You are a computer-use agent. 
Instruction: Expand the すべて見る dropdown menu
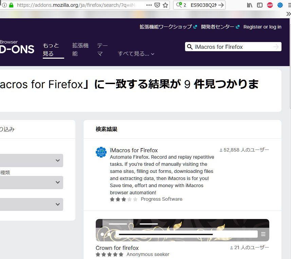(x=136, y=54)
